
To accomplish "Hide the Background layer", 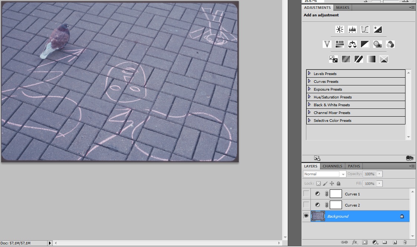I will point(306,216).
